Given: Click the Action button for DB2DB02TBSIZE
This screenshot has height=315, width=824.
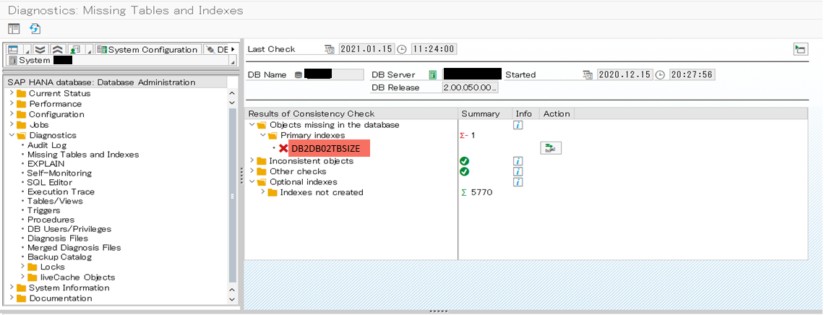Looking at the screenshot, I should click(x=551, y=149).
